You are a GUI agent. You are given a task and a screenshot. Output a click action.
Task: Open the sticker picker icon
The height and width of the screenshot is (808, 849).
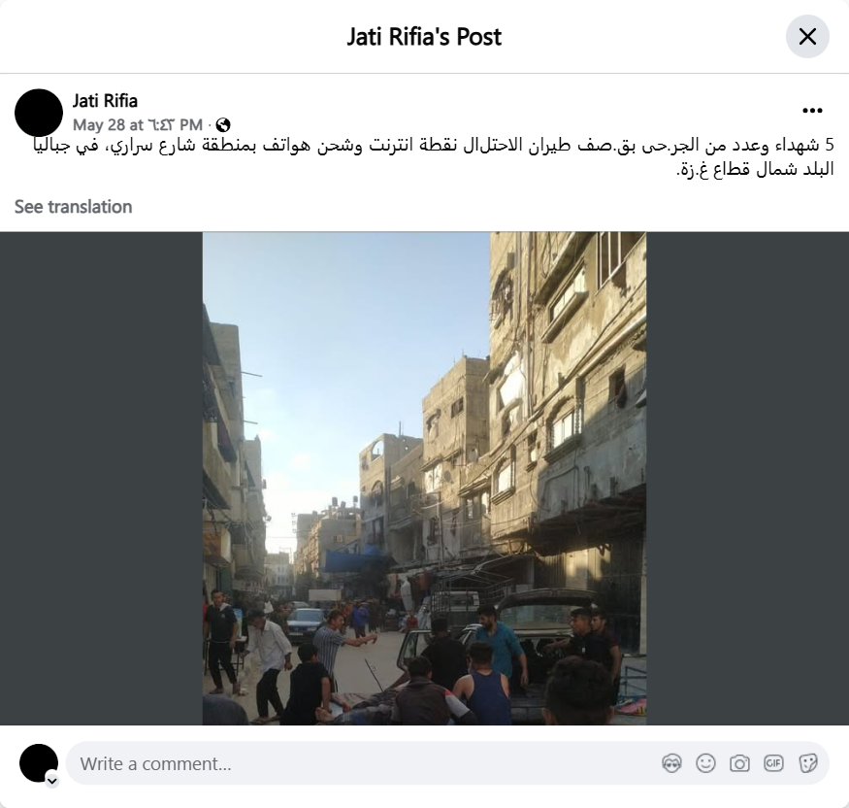pyautogui.click(x=808, y=763)
